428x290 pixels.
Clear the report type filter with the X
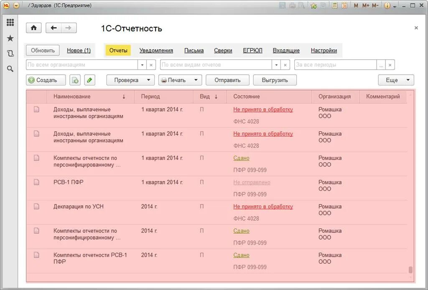coord(285,65)
